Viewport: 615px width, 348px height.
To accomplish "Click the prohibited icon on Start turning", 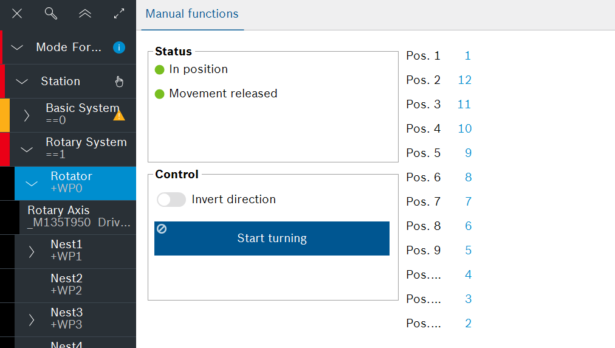I will tap(162, 229).
